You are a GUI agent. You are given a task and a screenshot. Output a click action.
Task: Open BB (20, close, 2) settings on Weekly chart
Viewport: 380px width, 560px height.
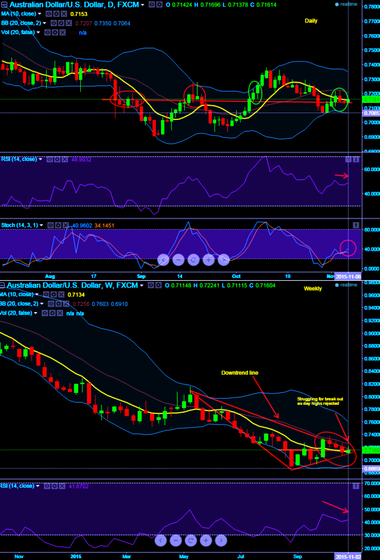point(58,304)
